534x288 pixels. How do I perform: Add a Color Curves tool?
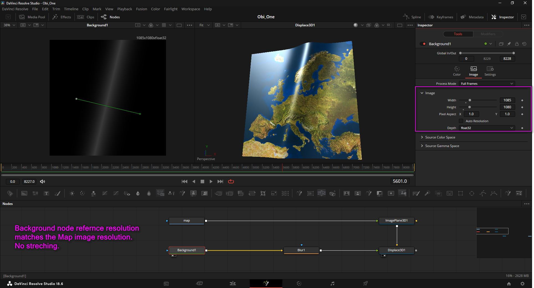tap(105, 193)
